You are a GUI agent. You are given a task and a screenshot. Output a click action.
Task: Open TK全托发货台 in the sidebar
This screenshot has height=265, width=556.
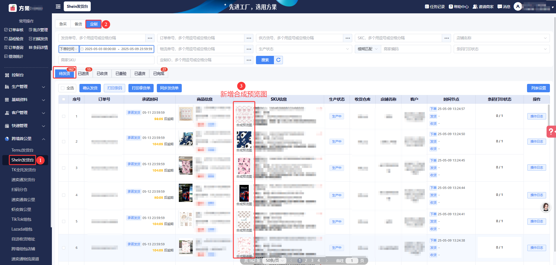point(24,170)
